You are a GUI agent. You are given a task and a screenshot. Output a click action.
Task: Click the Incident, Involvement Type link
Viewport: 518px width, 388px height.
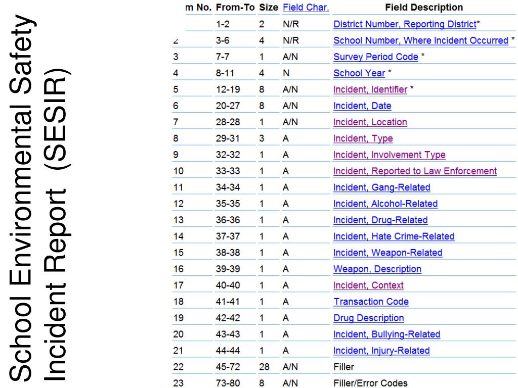[389, 155]
